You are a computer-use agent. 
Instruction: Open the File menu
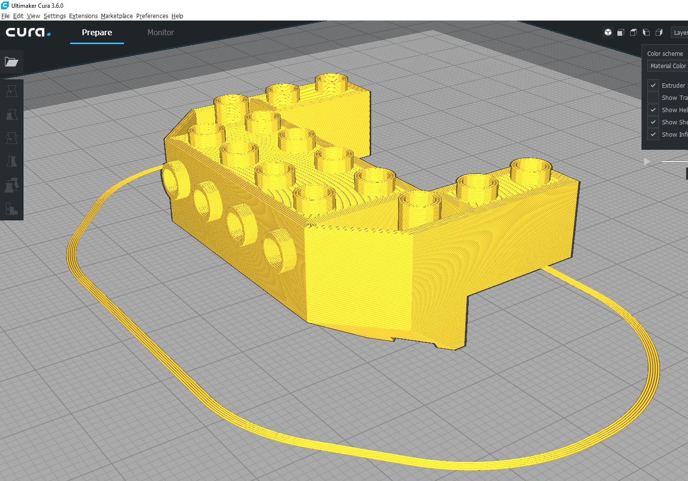[x=5, y=16]
